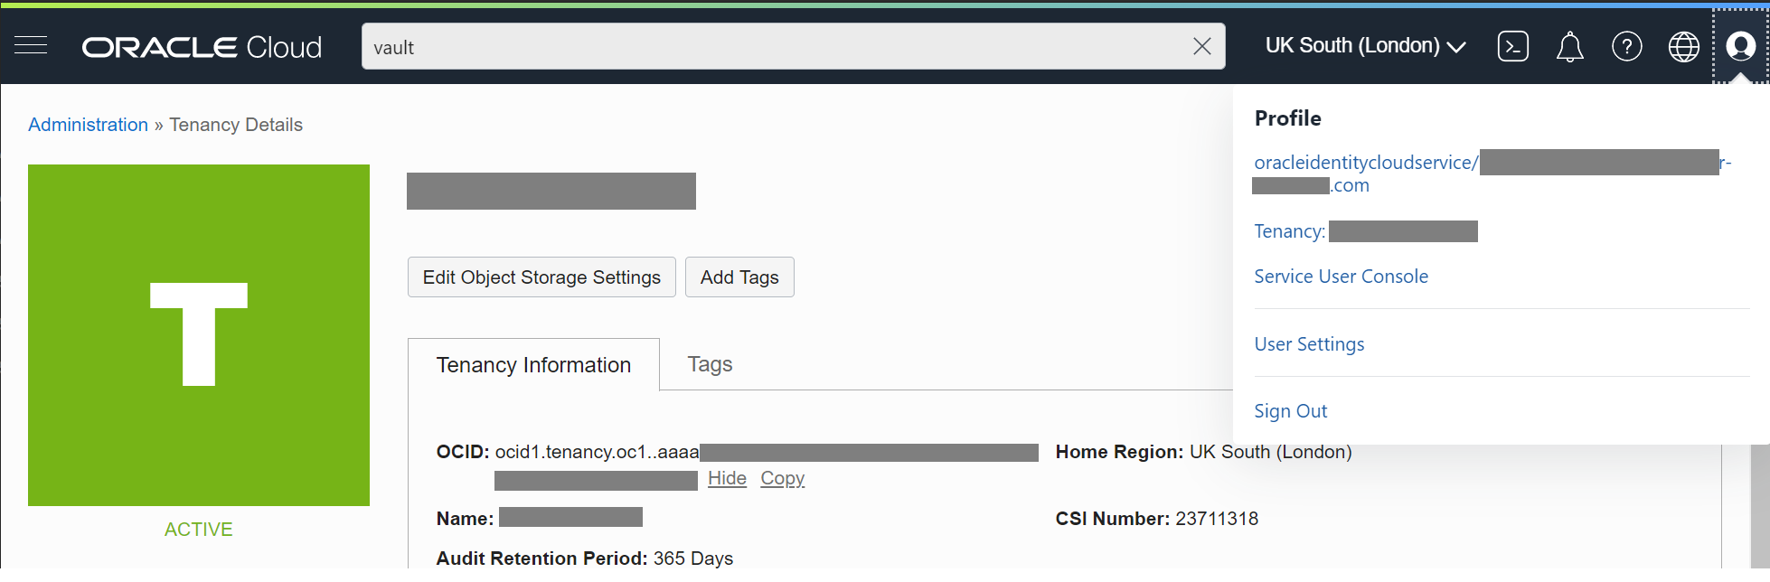Toggle the profile avatar menu
The width and height of the screenshot is (1770, 582).
[x=1740, y=46]
